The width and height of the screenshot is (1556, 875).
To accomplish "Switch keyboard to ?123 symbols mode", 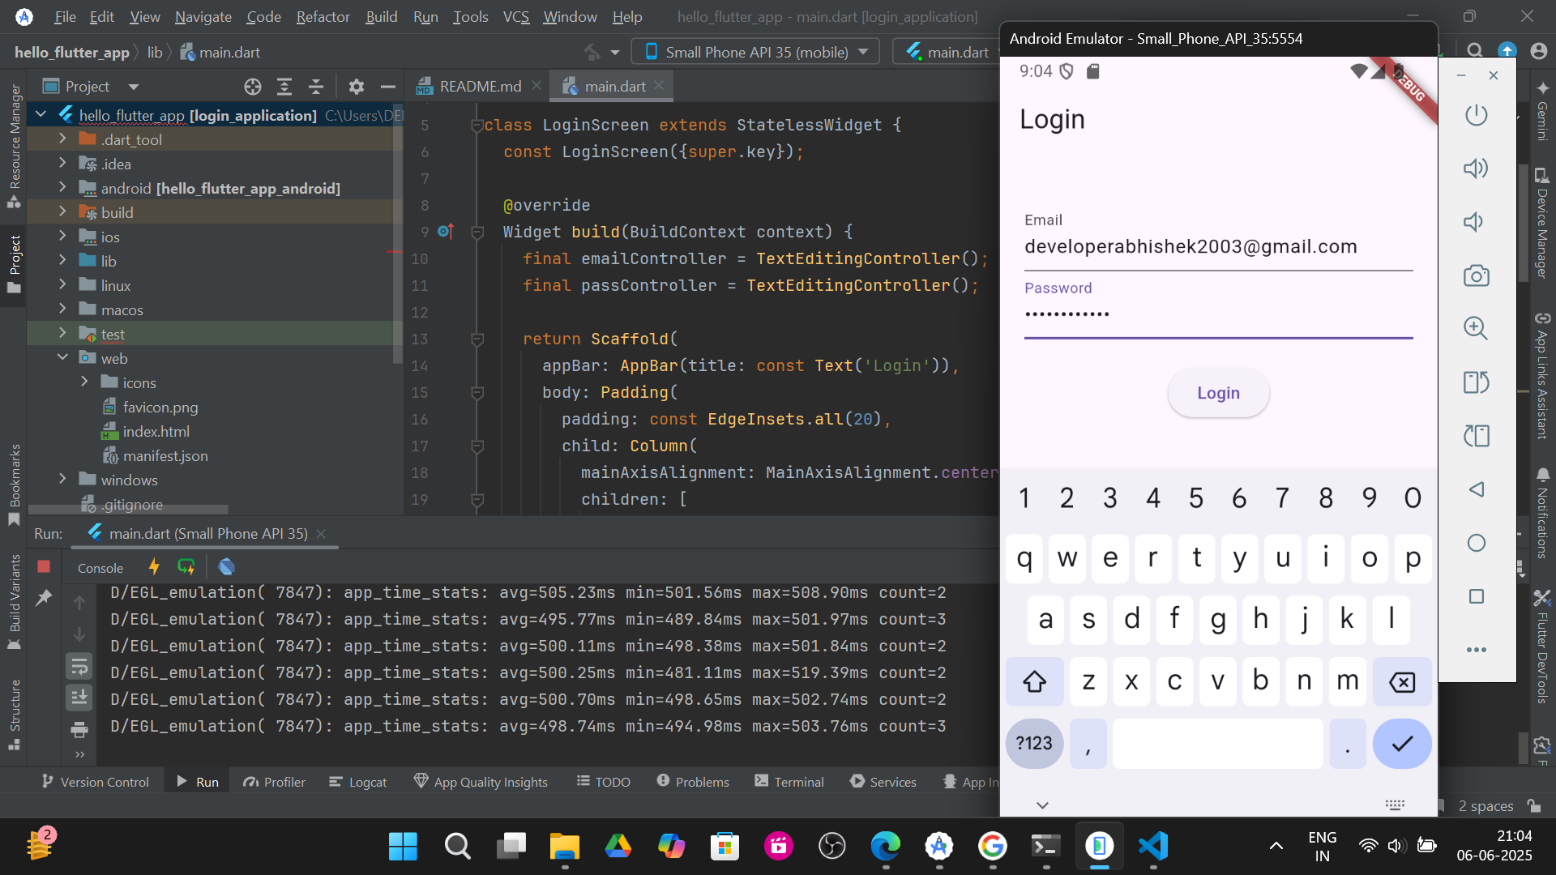I will (x=1034, y=744).
